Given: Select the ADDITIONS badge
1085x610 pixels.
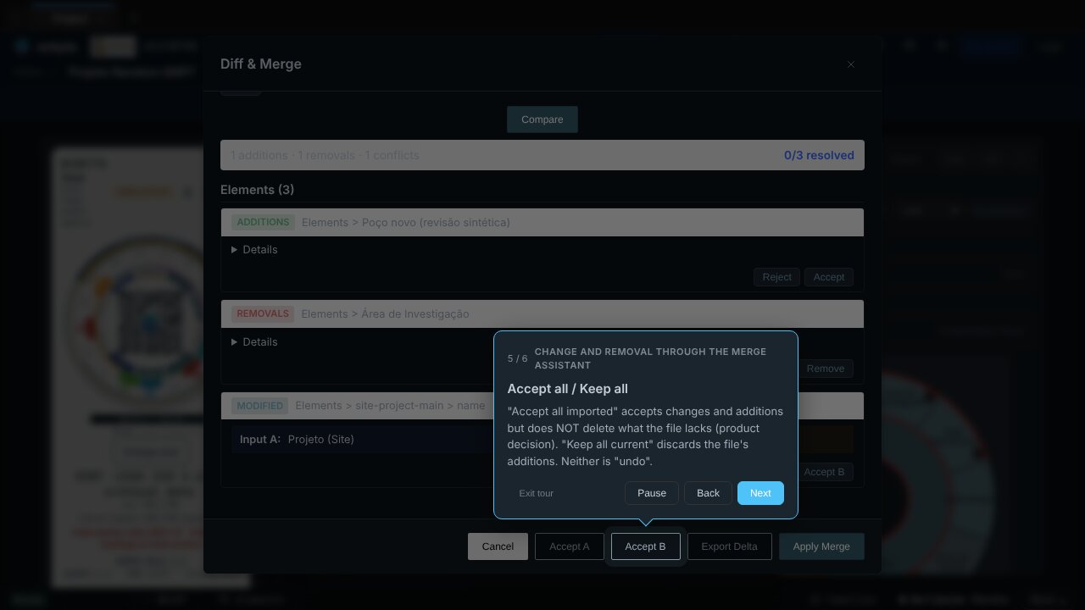Looking at the screenshot, I should 263,222.
